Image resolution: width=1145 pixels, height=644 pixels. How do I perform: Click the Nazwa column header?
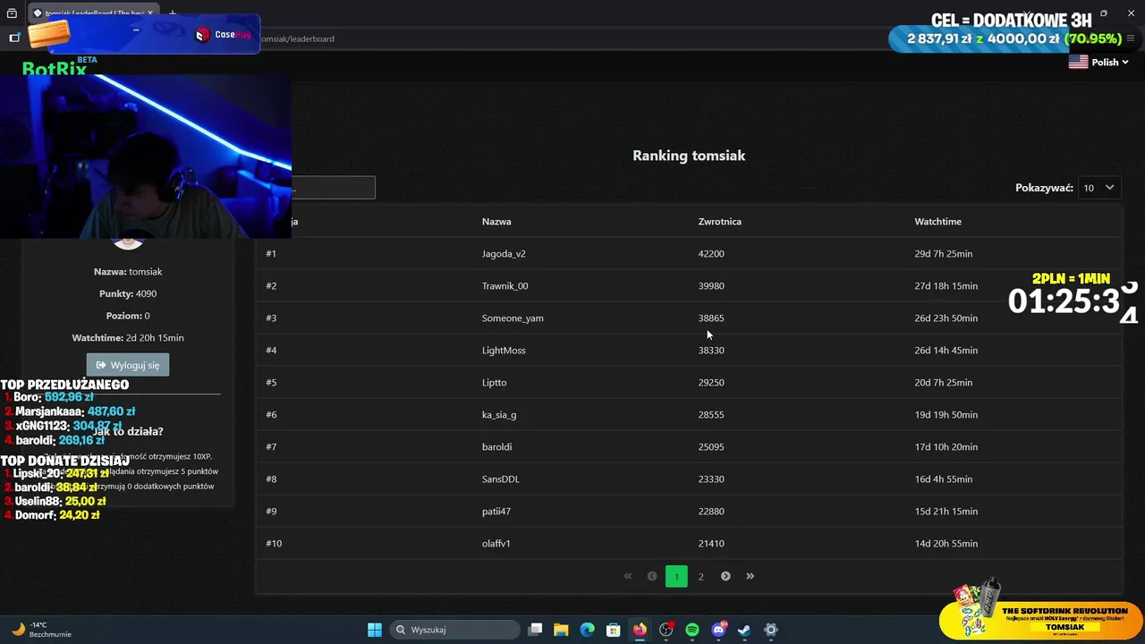pyautogui.click(x=496, y=221)
